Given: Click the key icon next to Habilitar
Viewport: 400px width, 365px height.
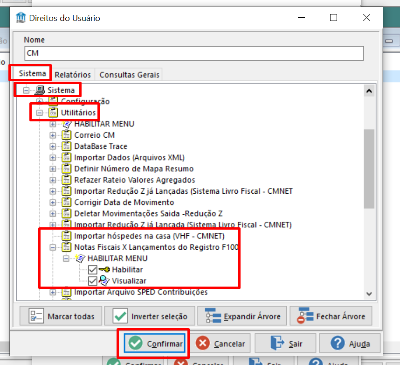Looking at the screenshot, I should tap(104, 269).
